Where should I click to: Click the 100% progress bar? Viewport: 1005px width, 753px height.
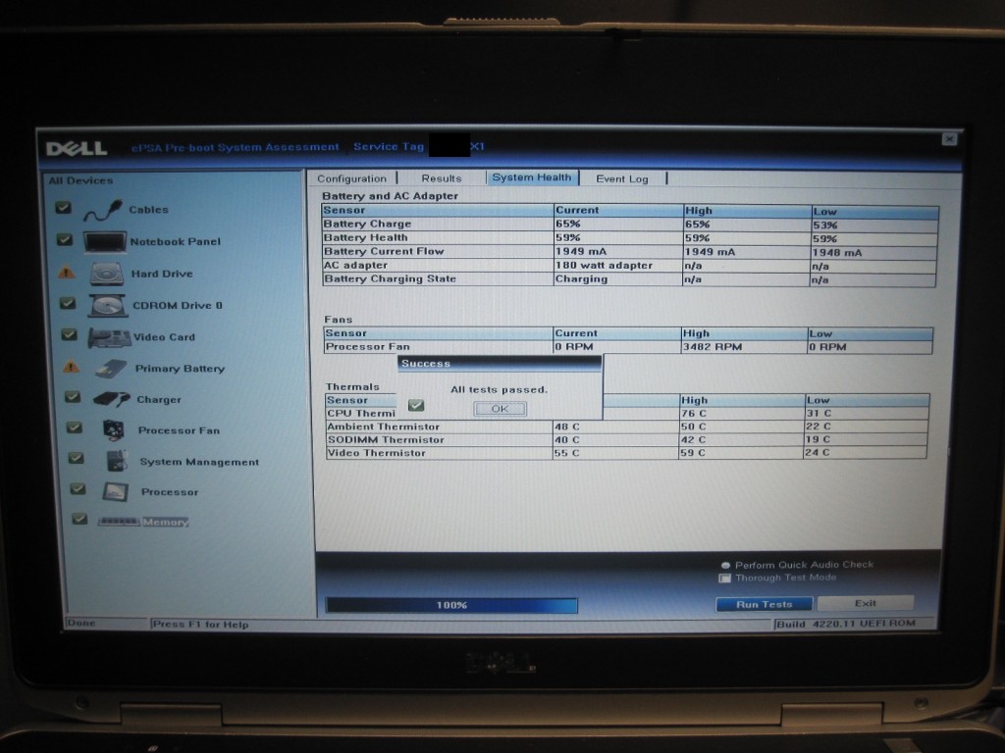(451, 605)
